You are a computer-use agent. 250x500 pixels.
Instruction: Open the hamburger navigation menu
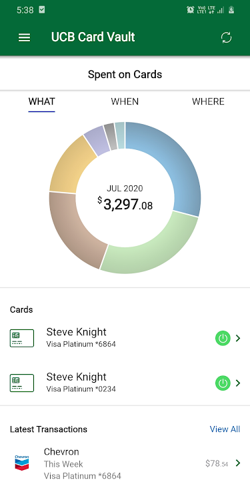click(24, 37)
